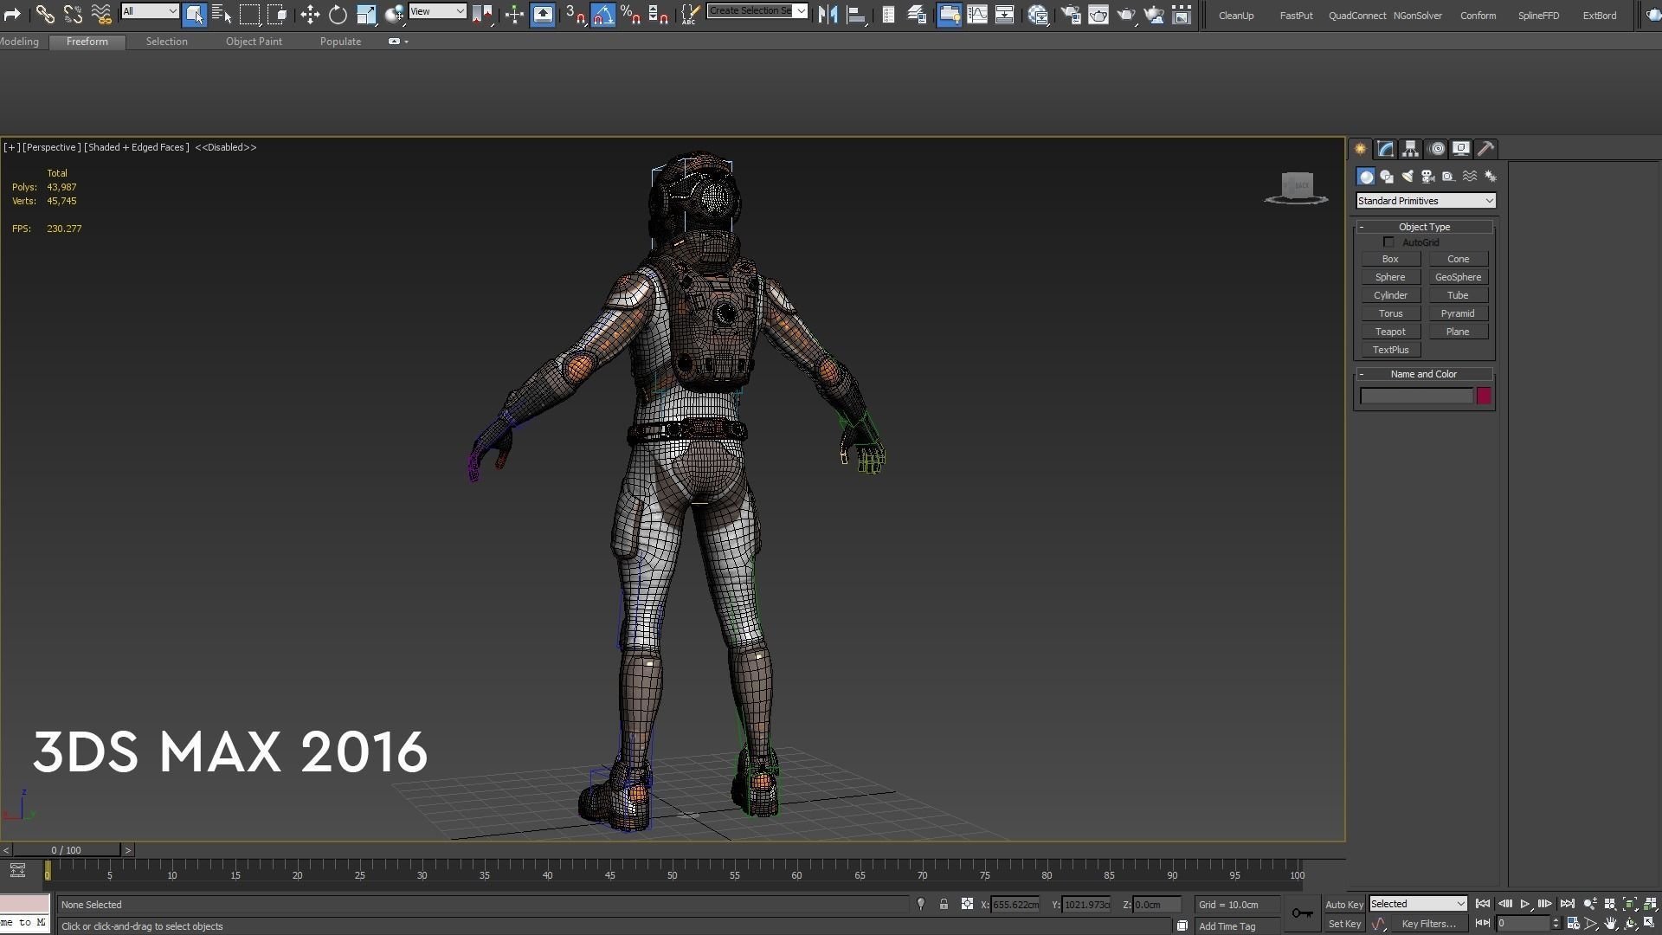
Task: Open the Standard Primitives dropdown
Action: 1425,201
